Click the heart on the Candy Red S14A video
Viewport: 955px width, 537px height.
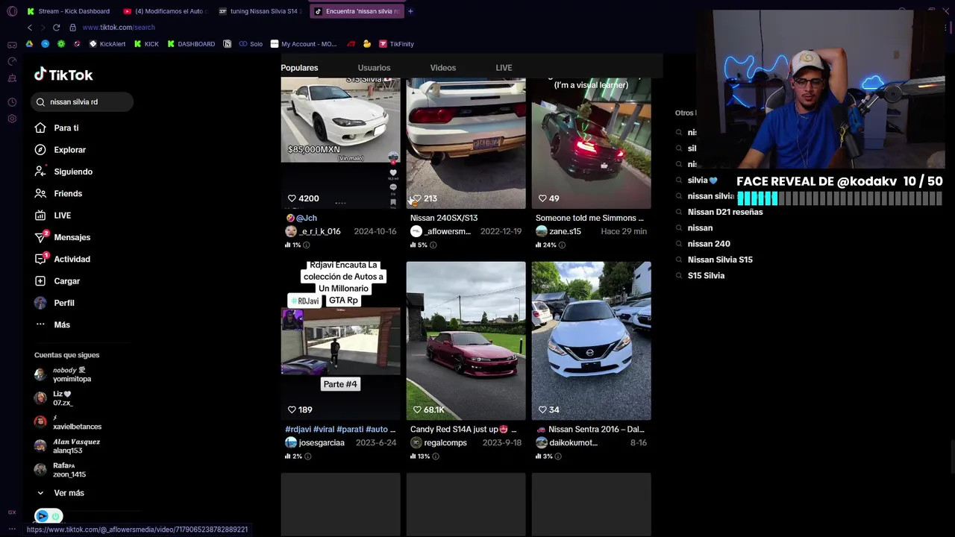click(417, 409)
